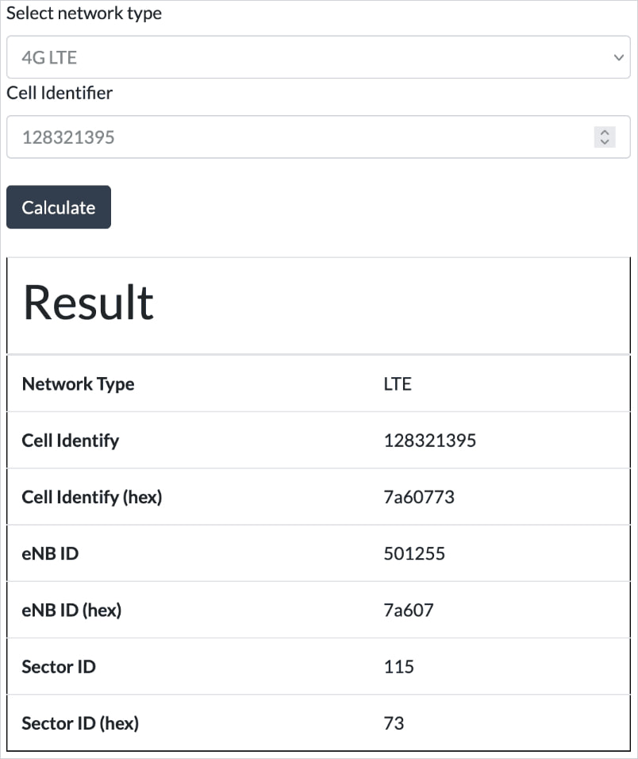Screen dimensions: 638x759
Task: Click the Sector ID hex value 73
Action: point(394,723)
